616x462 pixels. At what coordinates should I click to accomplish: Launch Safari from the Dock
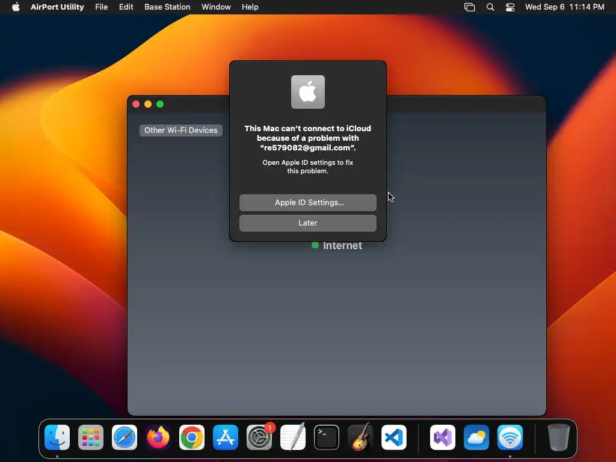point(125,437)
